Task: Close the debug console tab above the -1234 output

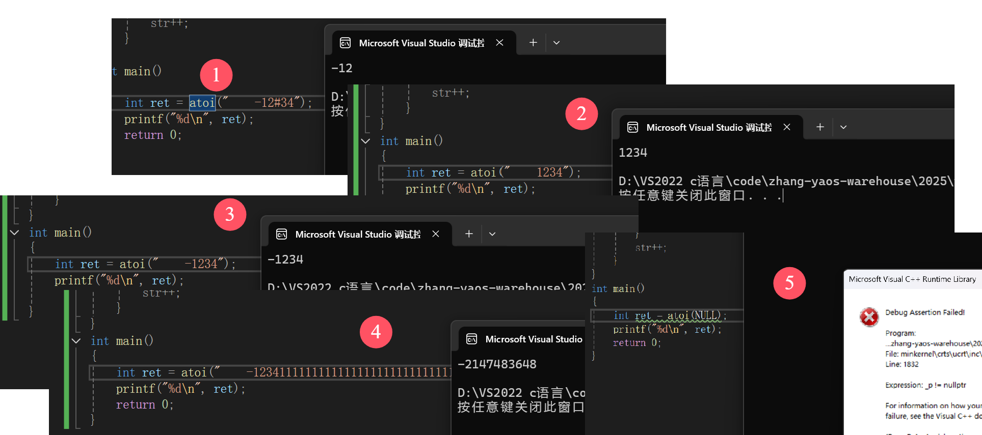Action: click(x=436, y=234)
